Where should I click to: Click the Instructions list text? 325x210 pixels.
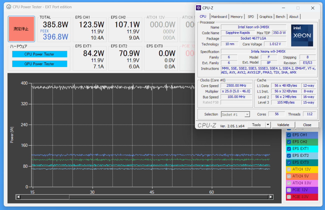(x=268, y=70)
